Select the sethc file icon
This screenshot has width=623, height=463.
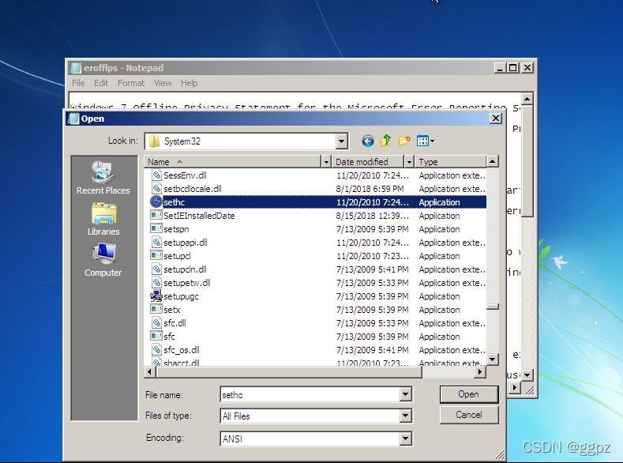[156, 202]
